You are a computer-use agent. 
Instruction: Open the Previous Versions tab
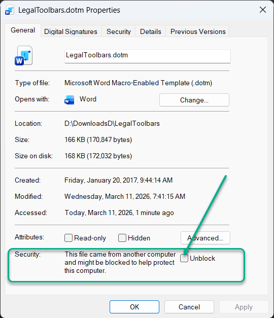coord(198,31)
